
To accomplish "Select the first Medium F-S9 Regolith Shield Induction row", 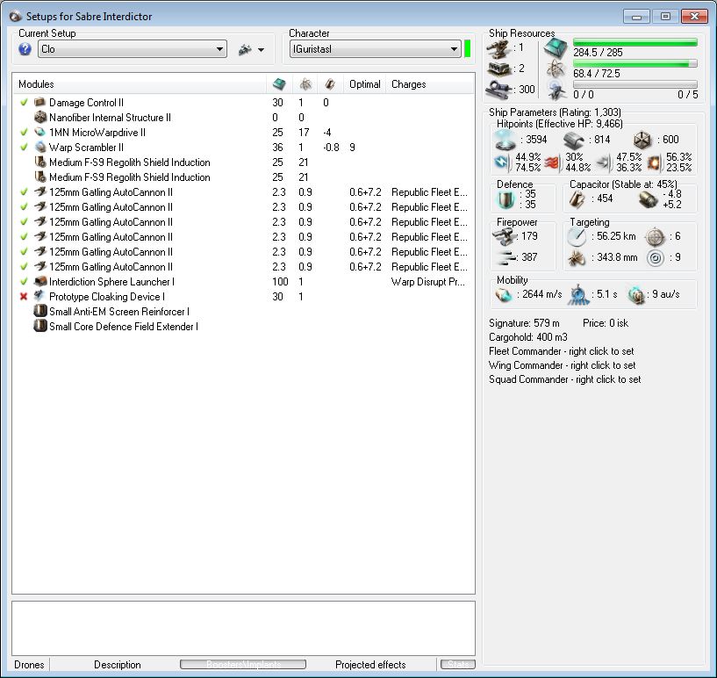I will click(x=243, y=162).
